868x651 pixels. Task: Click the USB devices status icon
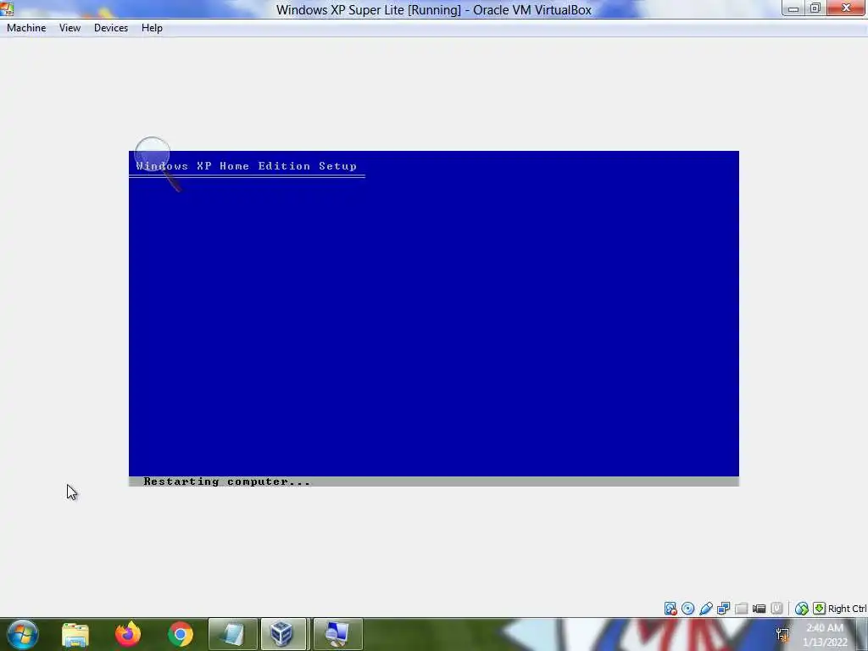[x=706, y=609]
